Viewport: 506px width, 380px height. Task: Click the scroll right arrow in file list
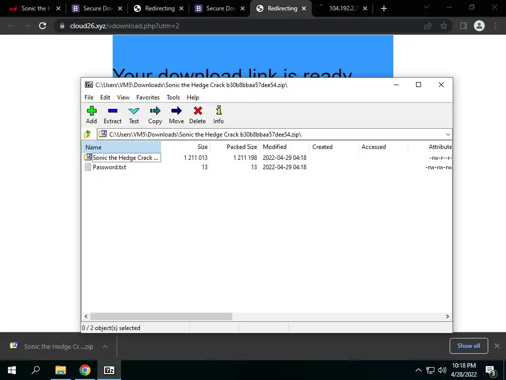click(x=447, y=316)
